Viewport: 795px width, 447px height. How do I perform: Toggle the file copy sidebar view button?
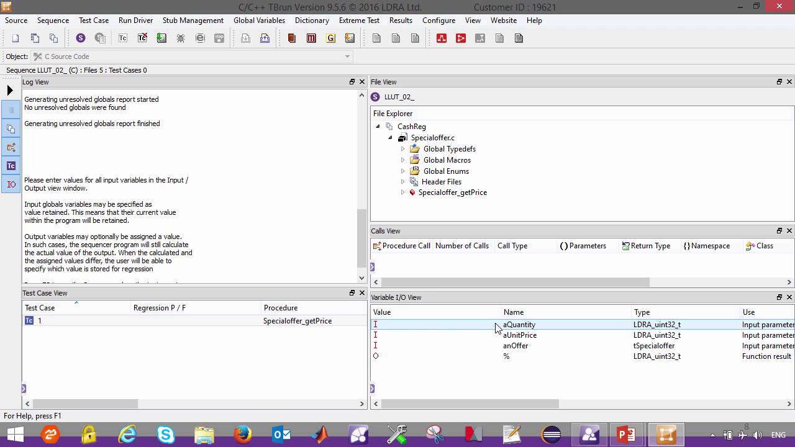(x=11, y=129)
